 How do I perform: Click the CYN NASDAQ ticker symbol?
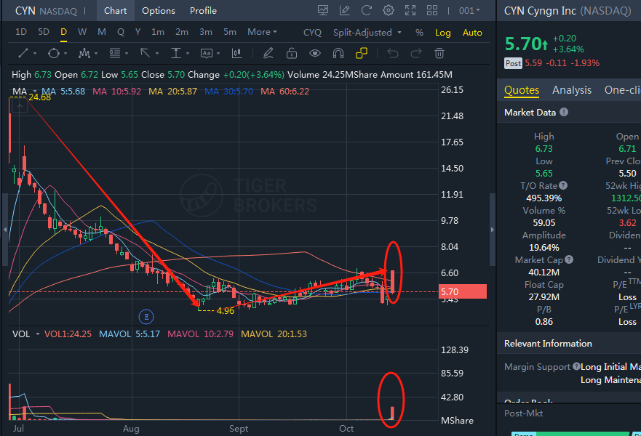(x=46, y=11)
